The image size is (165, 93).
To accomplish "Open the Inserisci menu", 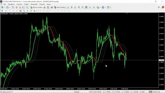I will tap(19, 4).
